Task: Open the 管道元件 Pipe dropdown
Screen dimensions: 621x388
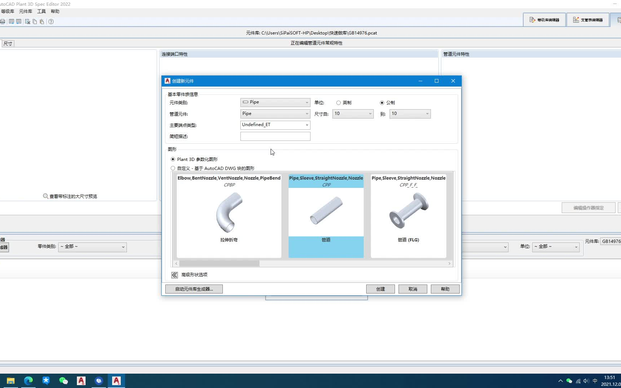Action: [275, 114]
